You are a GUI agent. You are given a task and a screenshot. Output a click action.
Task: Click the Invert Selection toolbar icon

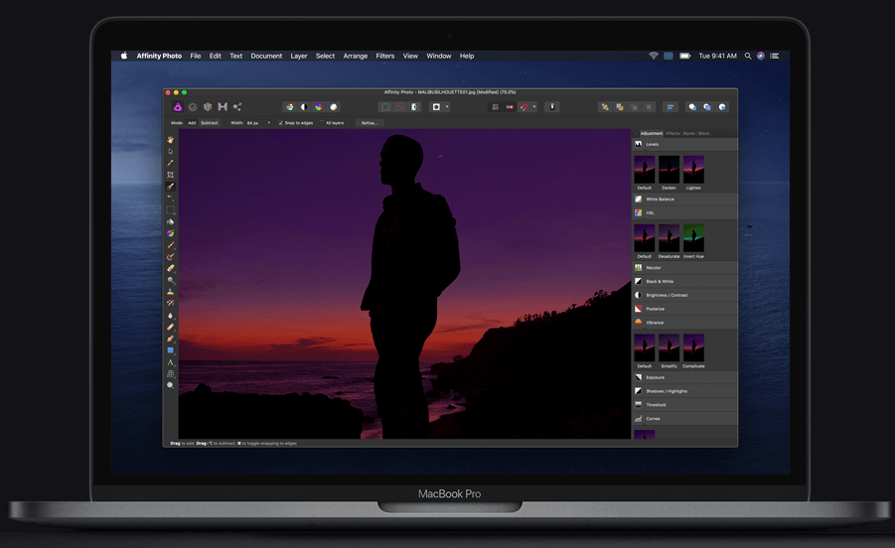tap(415, 107)
